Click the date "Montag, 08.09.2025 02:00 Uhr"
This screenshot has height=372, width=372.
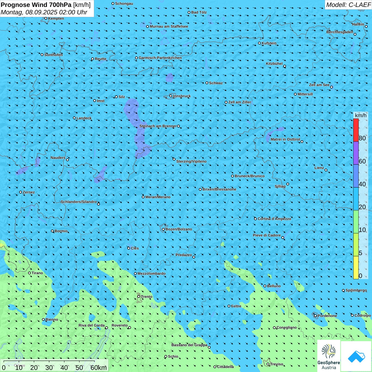click(x=44, y=12)
